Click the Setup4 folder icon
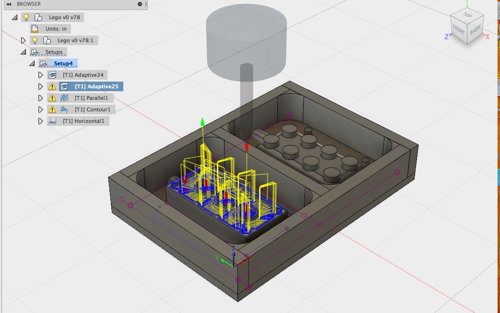Viewport: 500px width, 313px height. tap(43, 63)
